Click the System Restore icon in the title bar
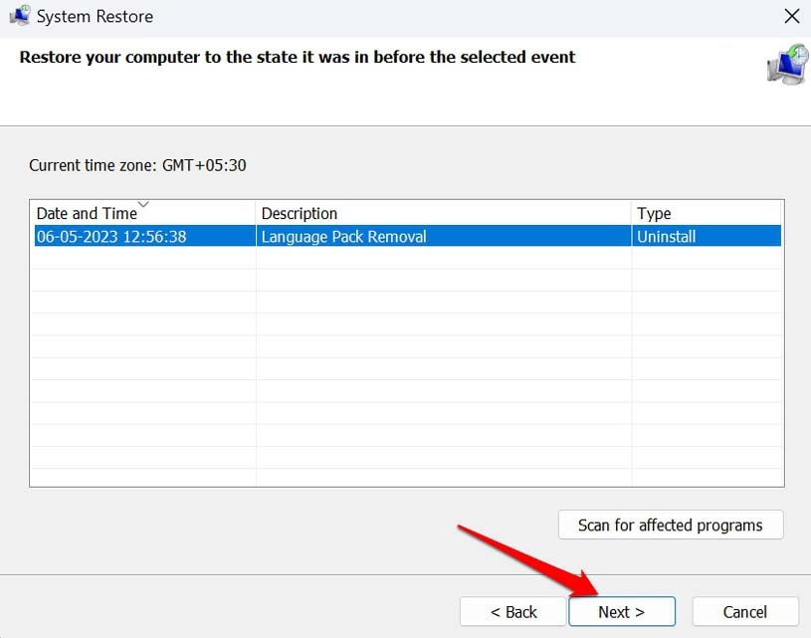 coord(22,15)
